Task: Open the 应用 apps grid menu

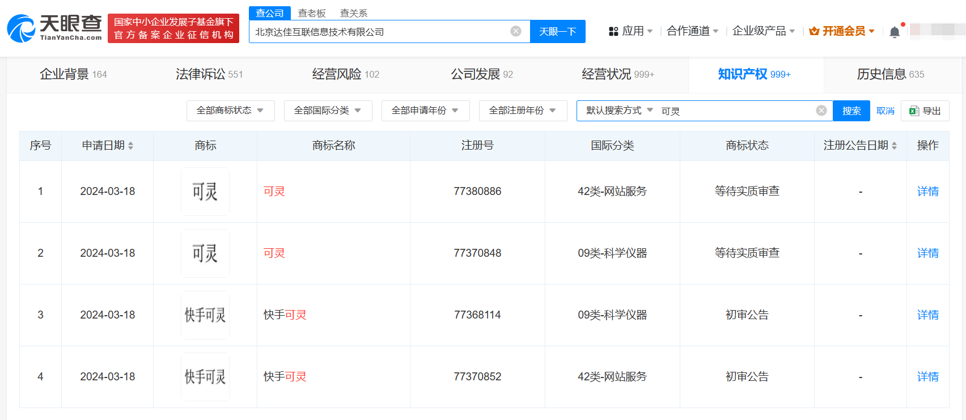Action: (x=630, y=31)
